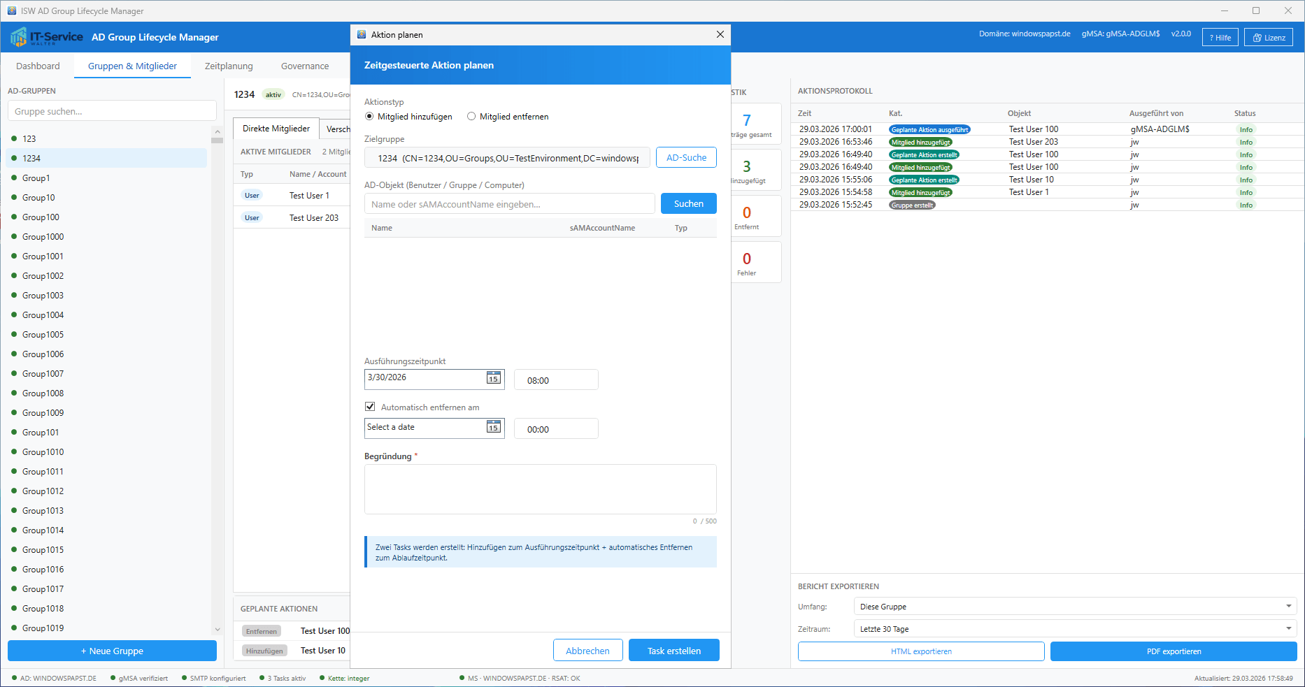Open calendar picker for auto-removal date

[x=494, y=427]
